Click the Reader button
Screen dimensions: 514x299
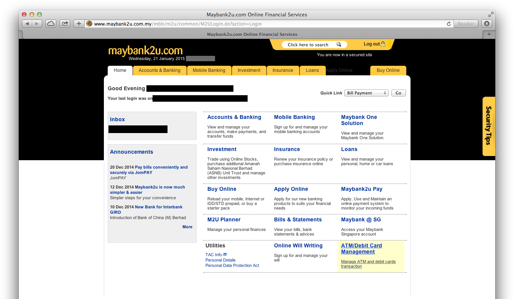point(466,24)
